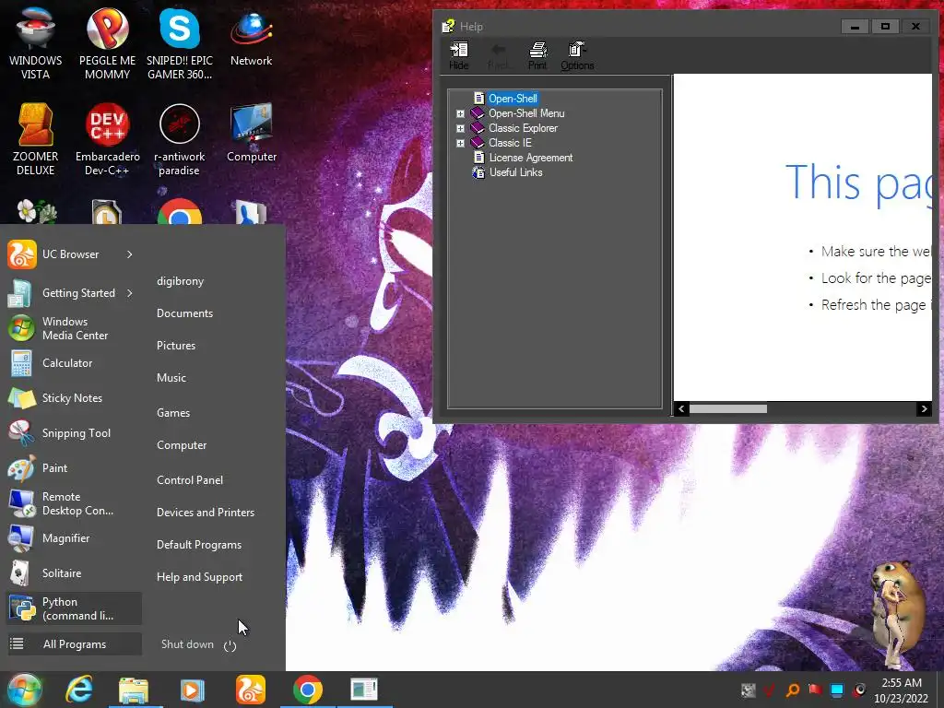The width and height of the screenshot is (944, 708).
Task: Click the Classic IE book icon
Action: pos(478,143)
